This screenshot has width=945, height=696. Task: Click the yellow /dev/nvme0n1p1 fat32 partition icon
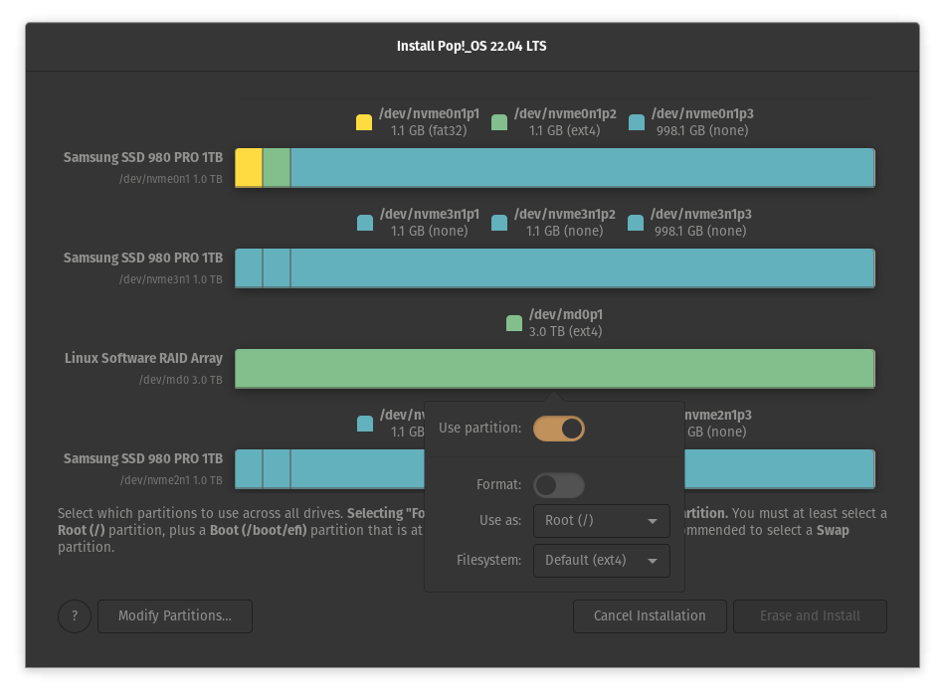pos(363,121)
